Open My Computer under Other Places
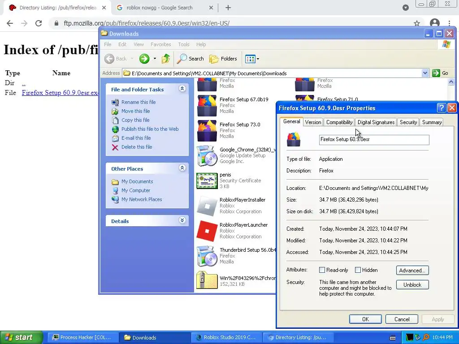 (x=135, y=190)
